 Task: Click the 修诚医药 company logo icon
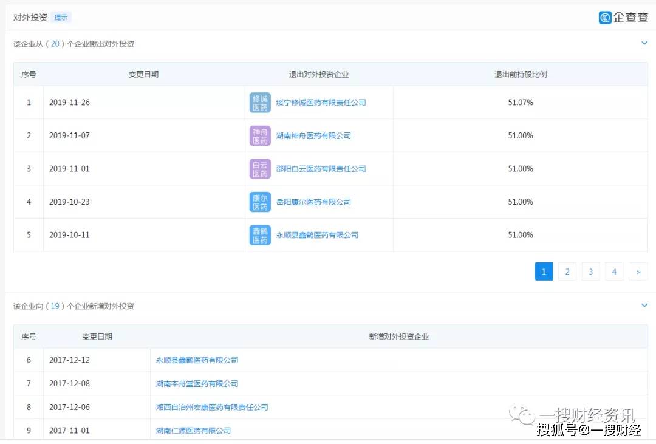click(x=259, y=102)
